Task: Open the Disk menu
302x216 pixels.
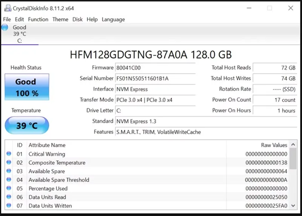Action: tap(77, 20)
